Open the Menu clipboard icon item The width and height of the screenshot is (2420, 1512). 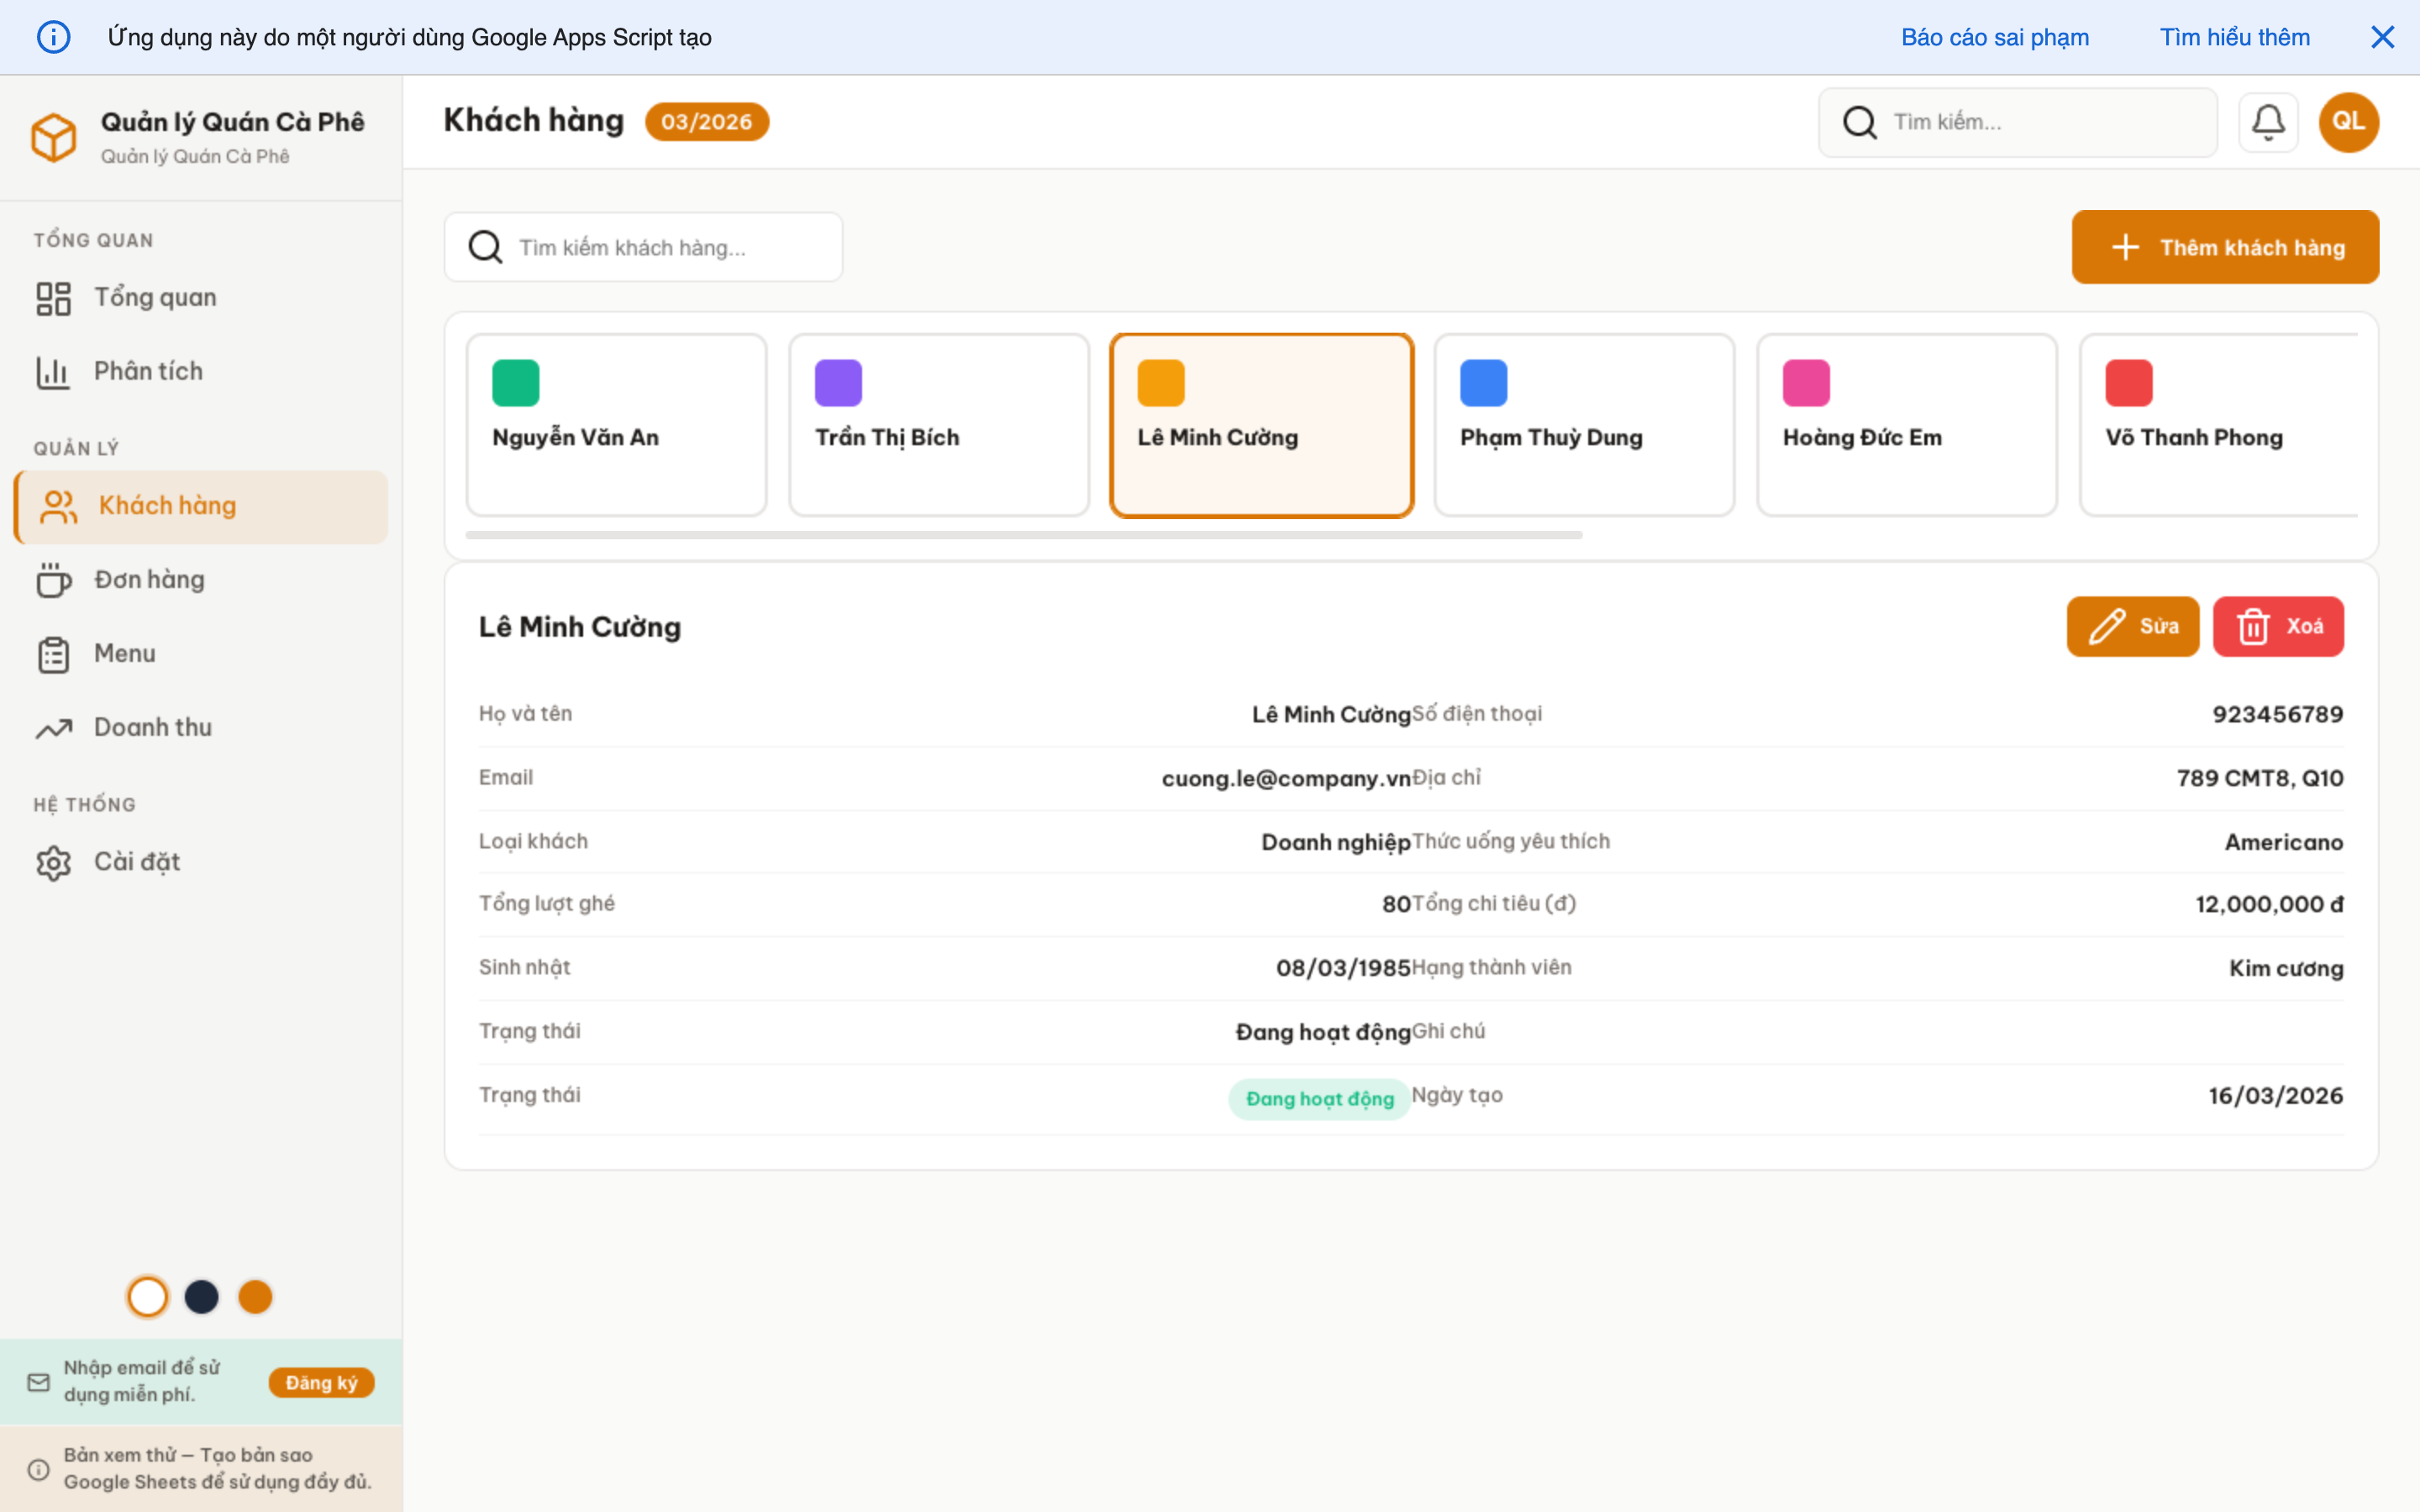pyautogui.click(x=53, y=654)
